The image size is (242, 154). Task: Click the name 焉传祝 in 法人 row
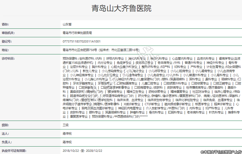67,134
